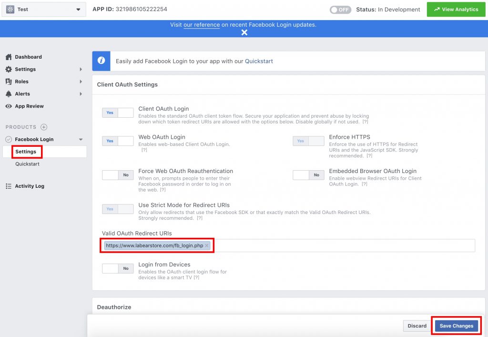488x337 pixels.
Task: Click the Save Changes button
Action: click(x=456, y=326)
